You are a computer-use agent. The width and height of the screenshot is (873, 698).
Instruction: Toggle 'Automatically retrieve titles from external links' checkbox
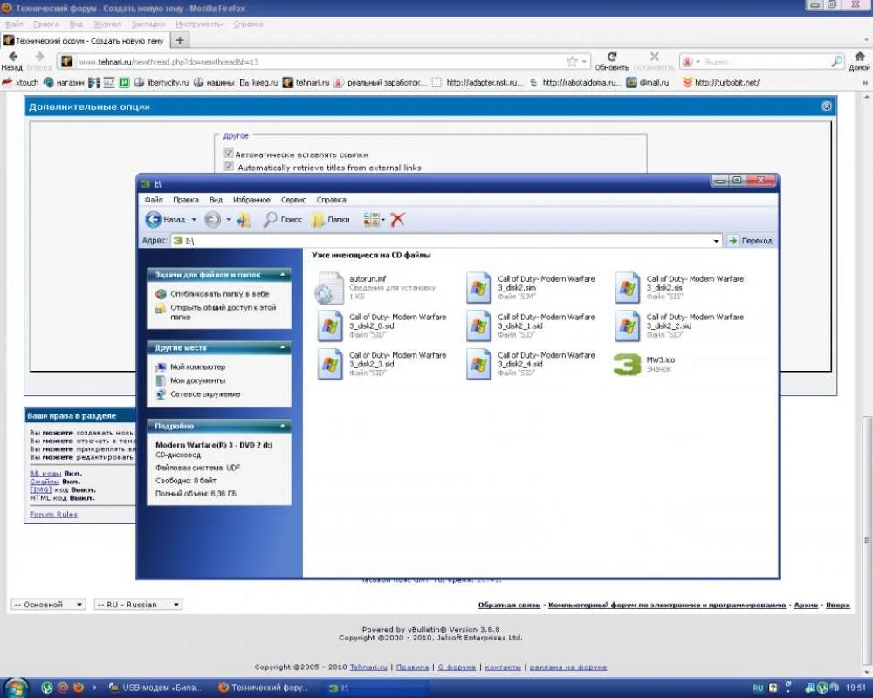click(x=230, y=167)
